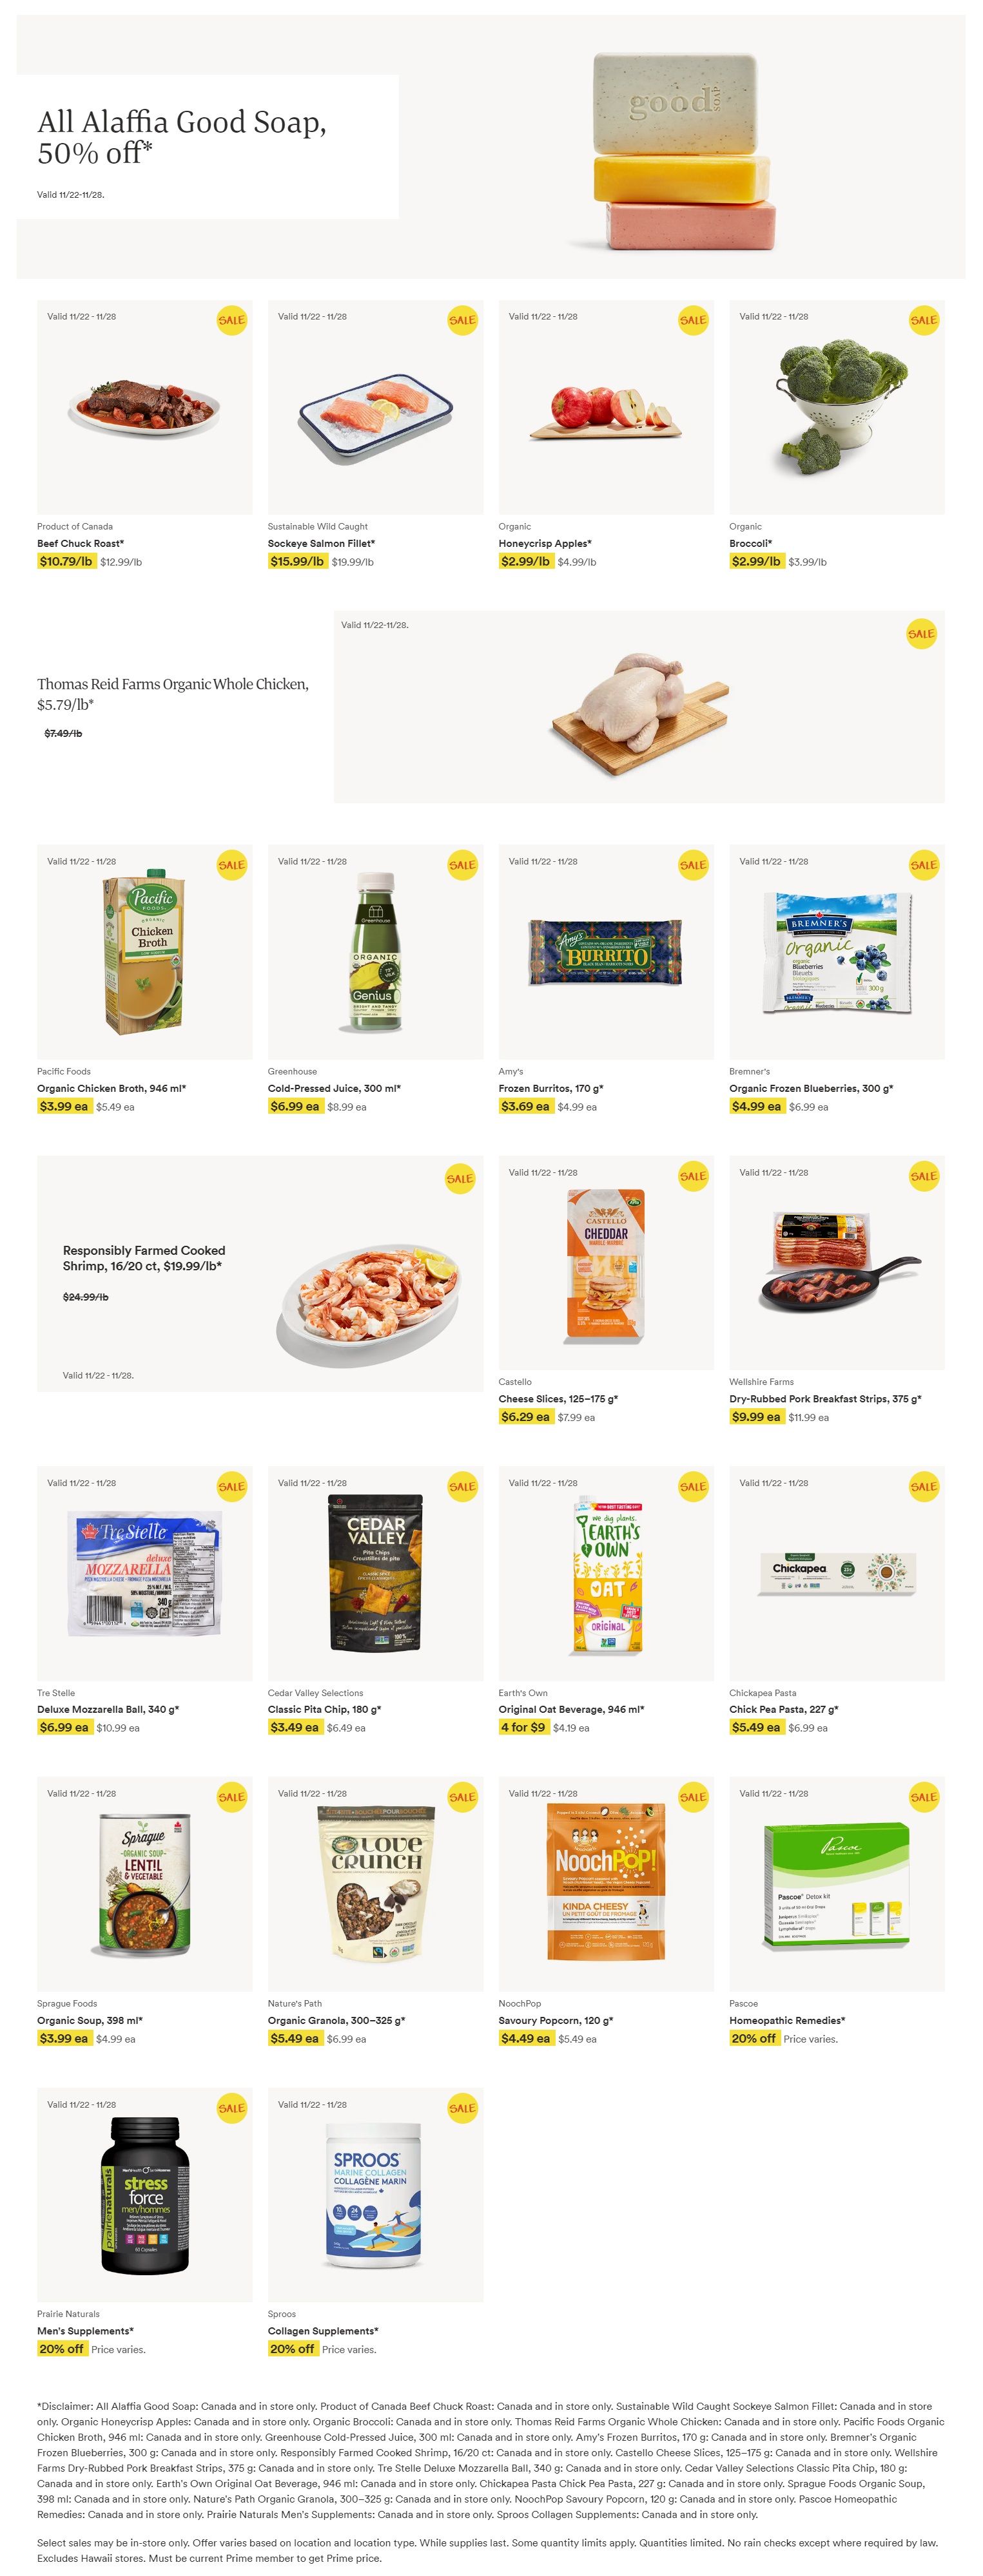Click the SALE badge on Homeopathic Remedies

coord(924,1797)
